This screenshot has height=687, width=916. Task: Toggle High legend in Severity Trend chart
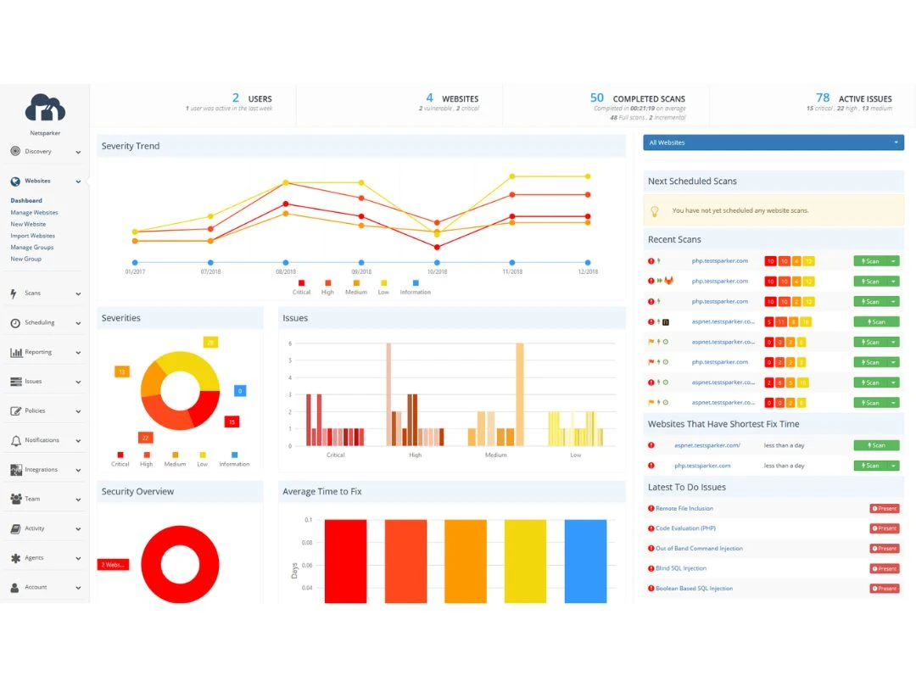click(327, 288)
